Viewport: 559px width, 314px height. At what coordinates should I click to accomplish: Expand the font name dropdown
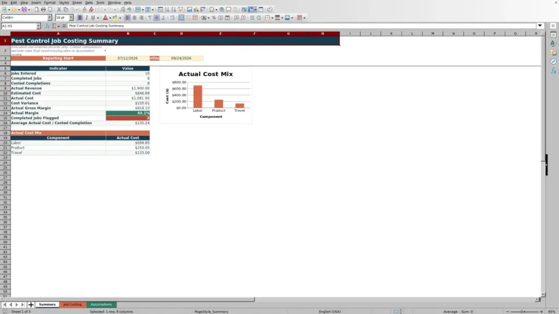pos(50,17)
